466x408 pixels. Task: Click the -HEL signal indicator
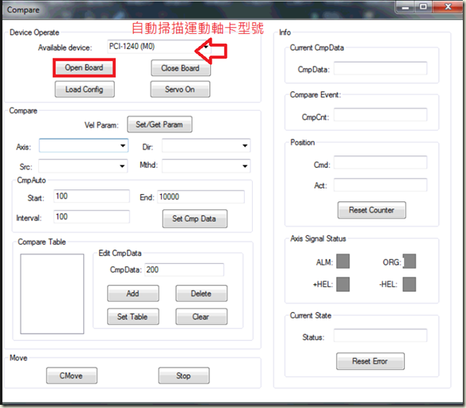(409, 284)
